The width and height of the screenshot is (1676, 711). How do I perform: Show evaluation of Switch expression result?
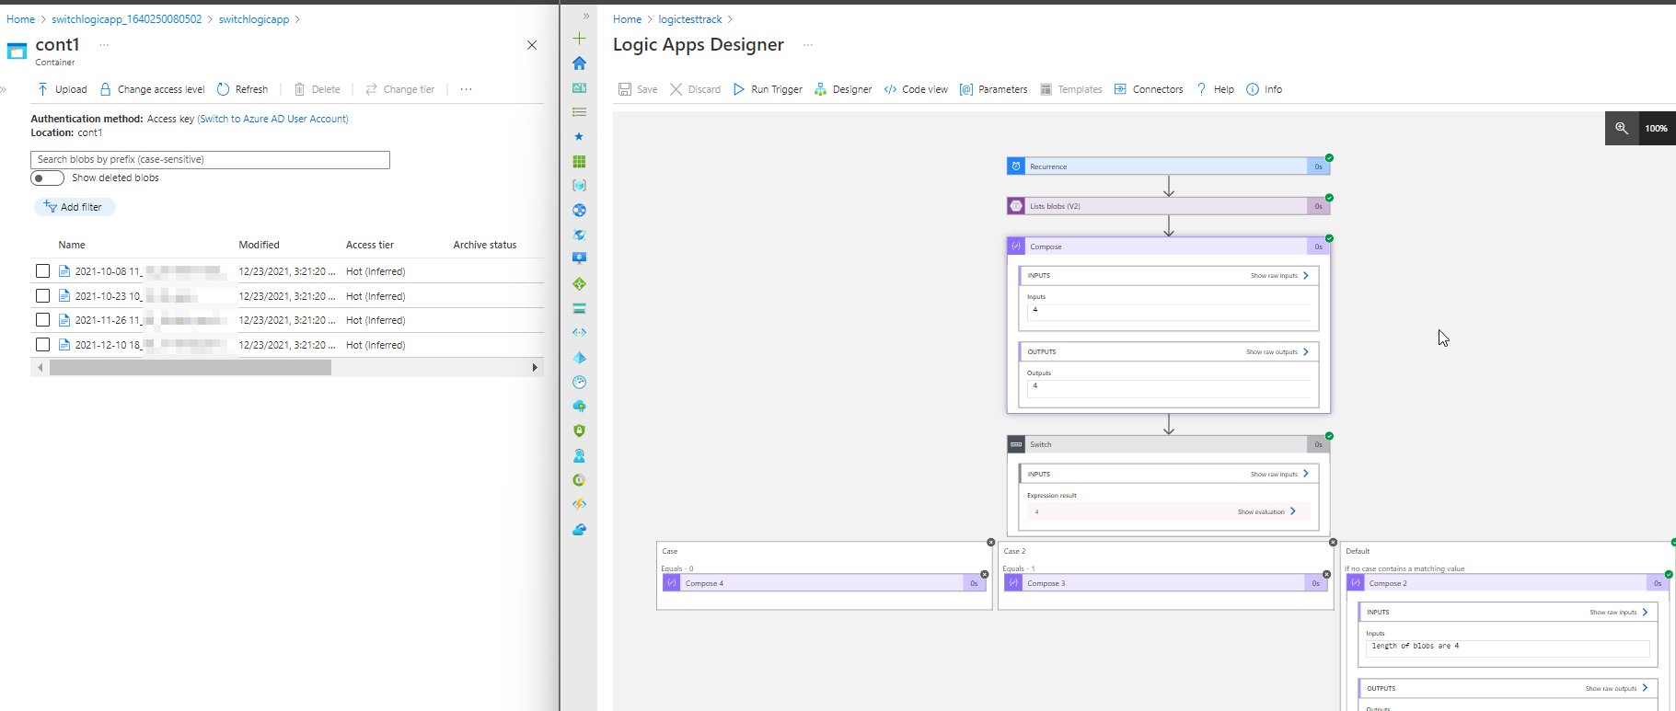pyautogui.click(x=1266, y=511)
